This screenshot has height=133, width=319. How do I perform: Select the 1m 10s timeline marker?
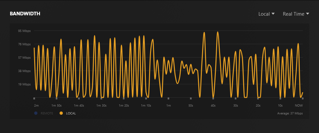(146, 98)
